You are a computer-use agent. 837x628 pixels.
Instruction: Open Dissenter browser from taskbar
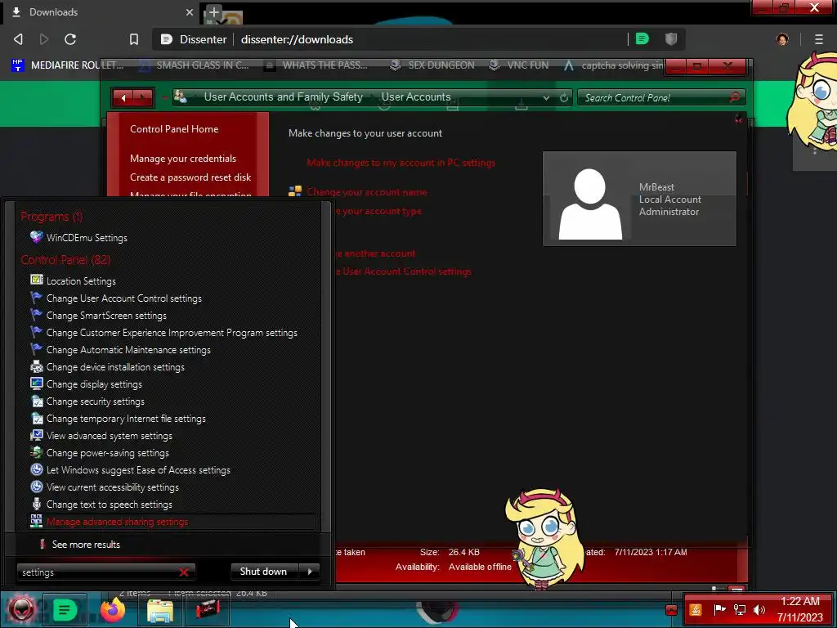click(65, 610)
